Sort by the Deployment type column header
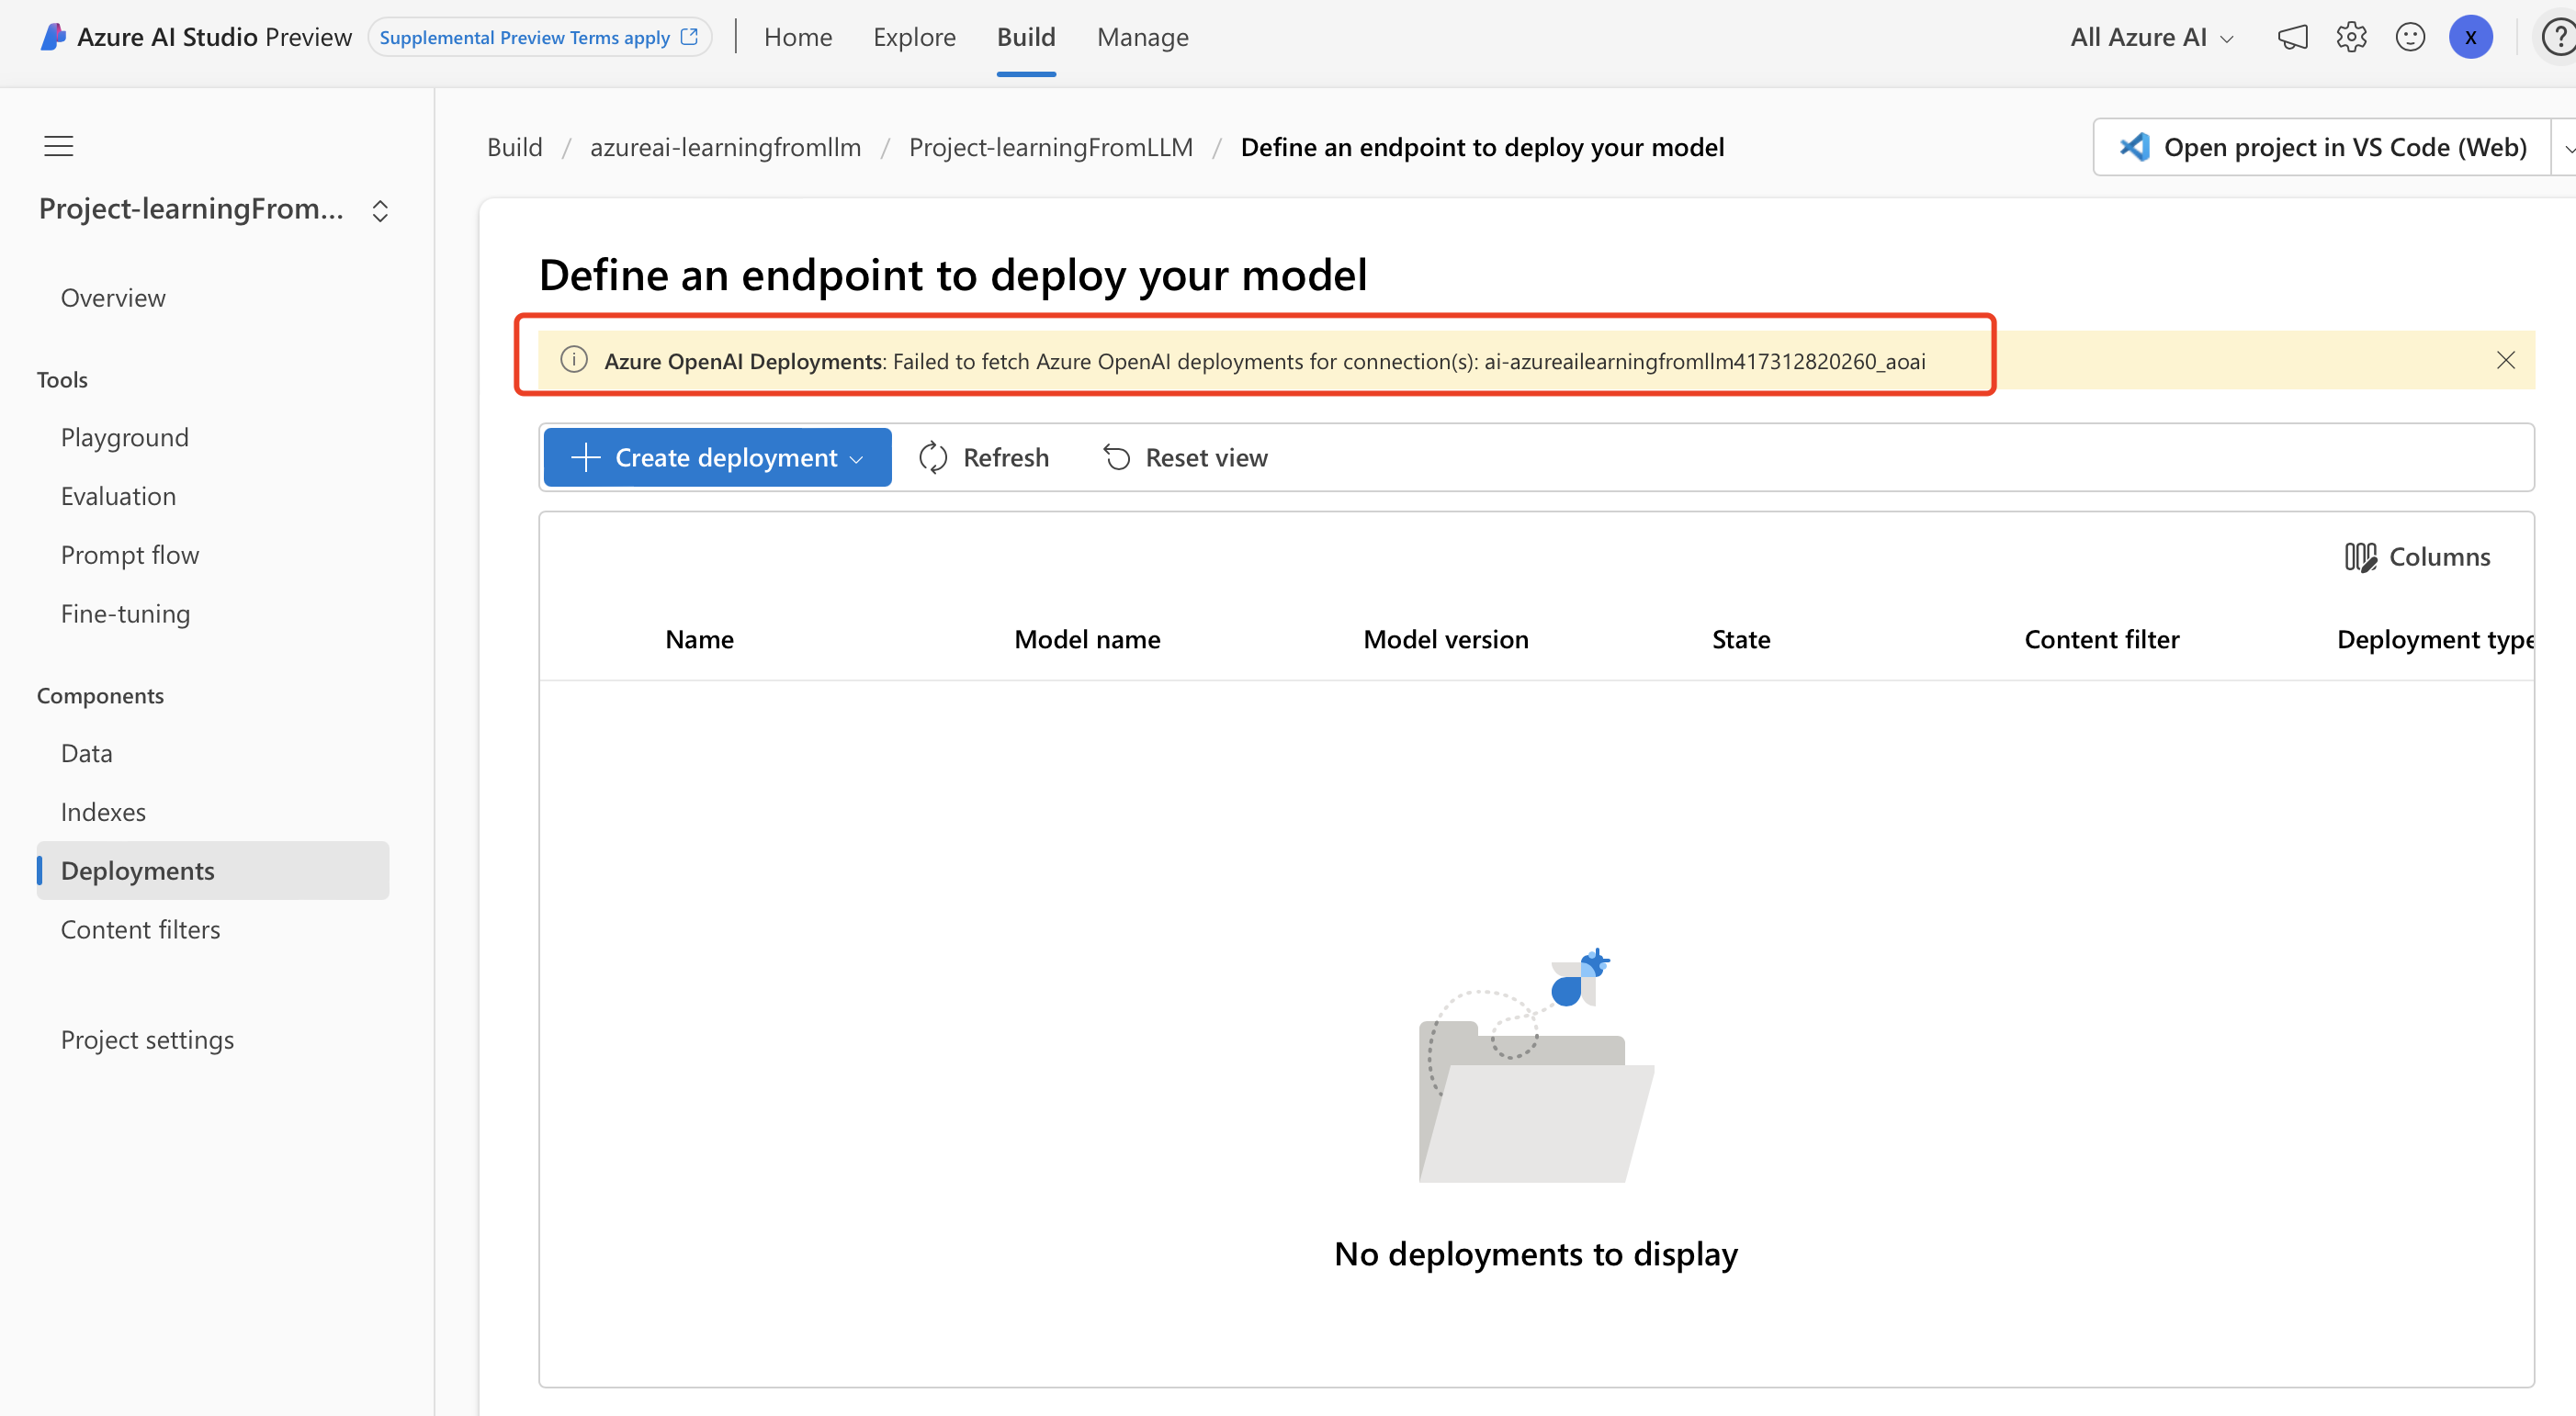 (x=2435, y=639)
